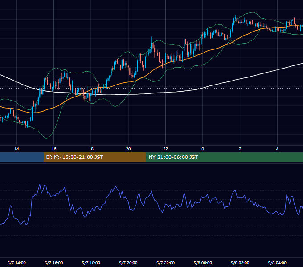The image size is (303, 267).
Task: Click the '5/7 18:00' indicator axis label
Action: [91, 263]
